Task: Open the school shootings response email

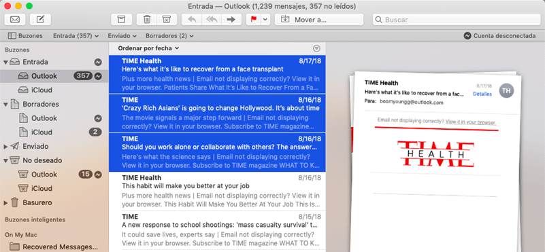Action: click(x=217, y=230)
